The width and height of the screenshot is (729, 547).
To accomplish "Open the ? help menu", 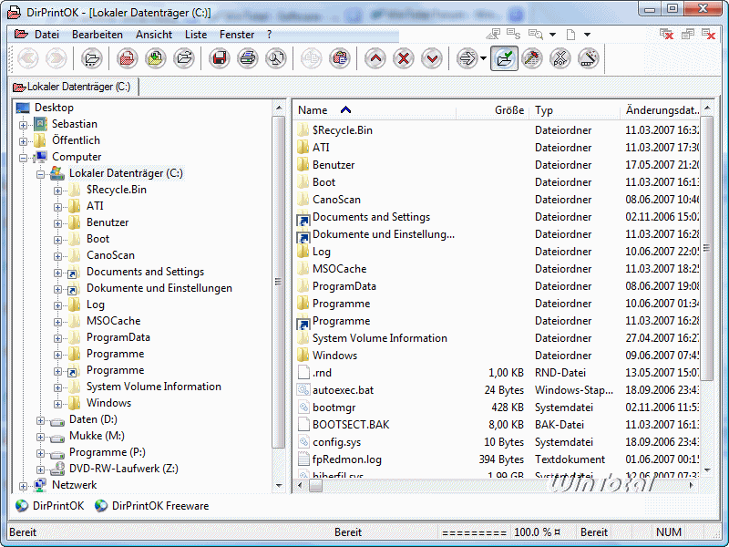I will point(269,35).
